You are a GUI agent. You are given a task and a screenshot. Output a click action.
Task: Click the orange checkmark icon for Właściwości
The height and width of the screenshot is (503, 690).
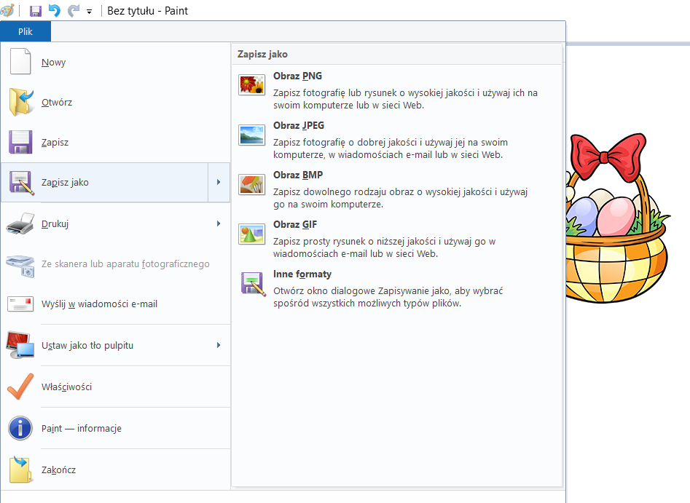(x=20, y=387)
